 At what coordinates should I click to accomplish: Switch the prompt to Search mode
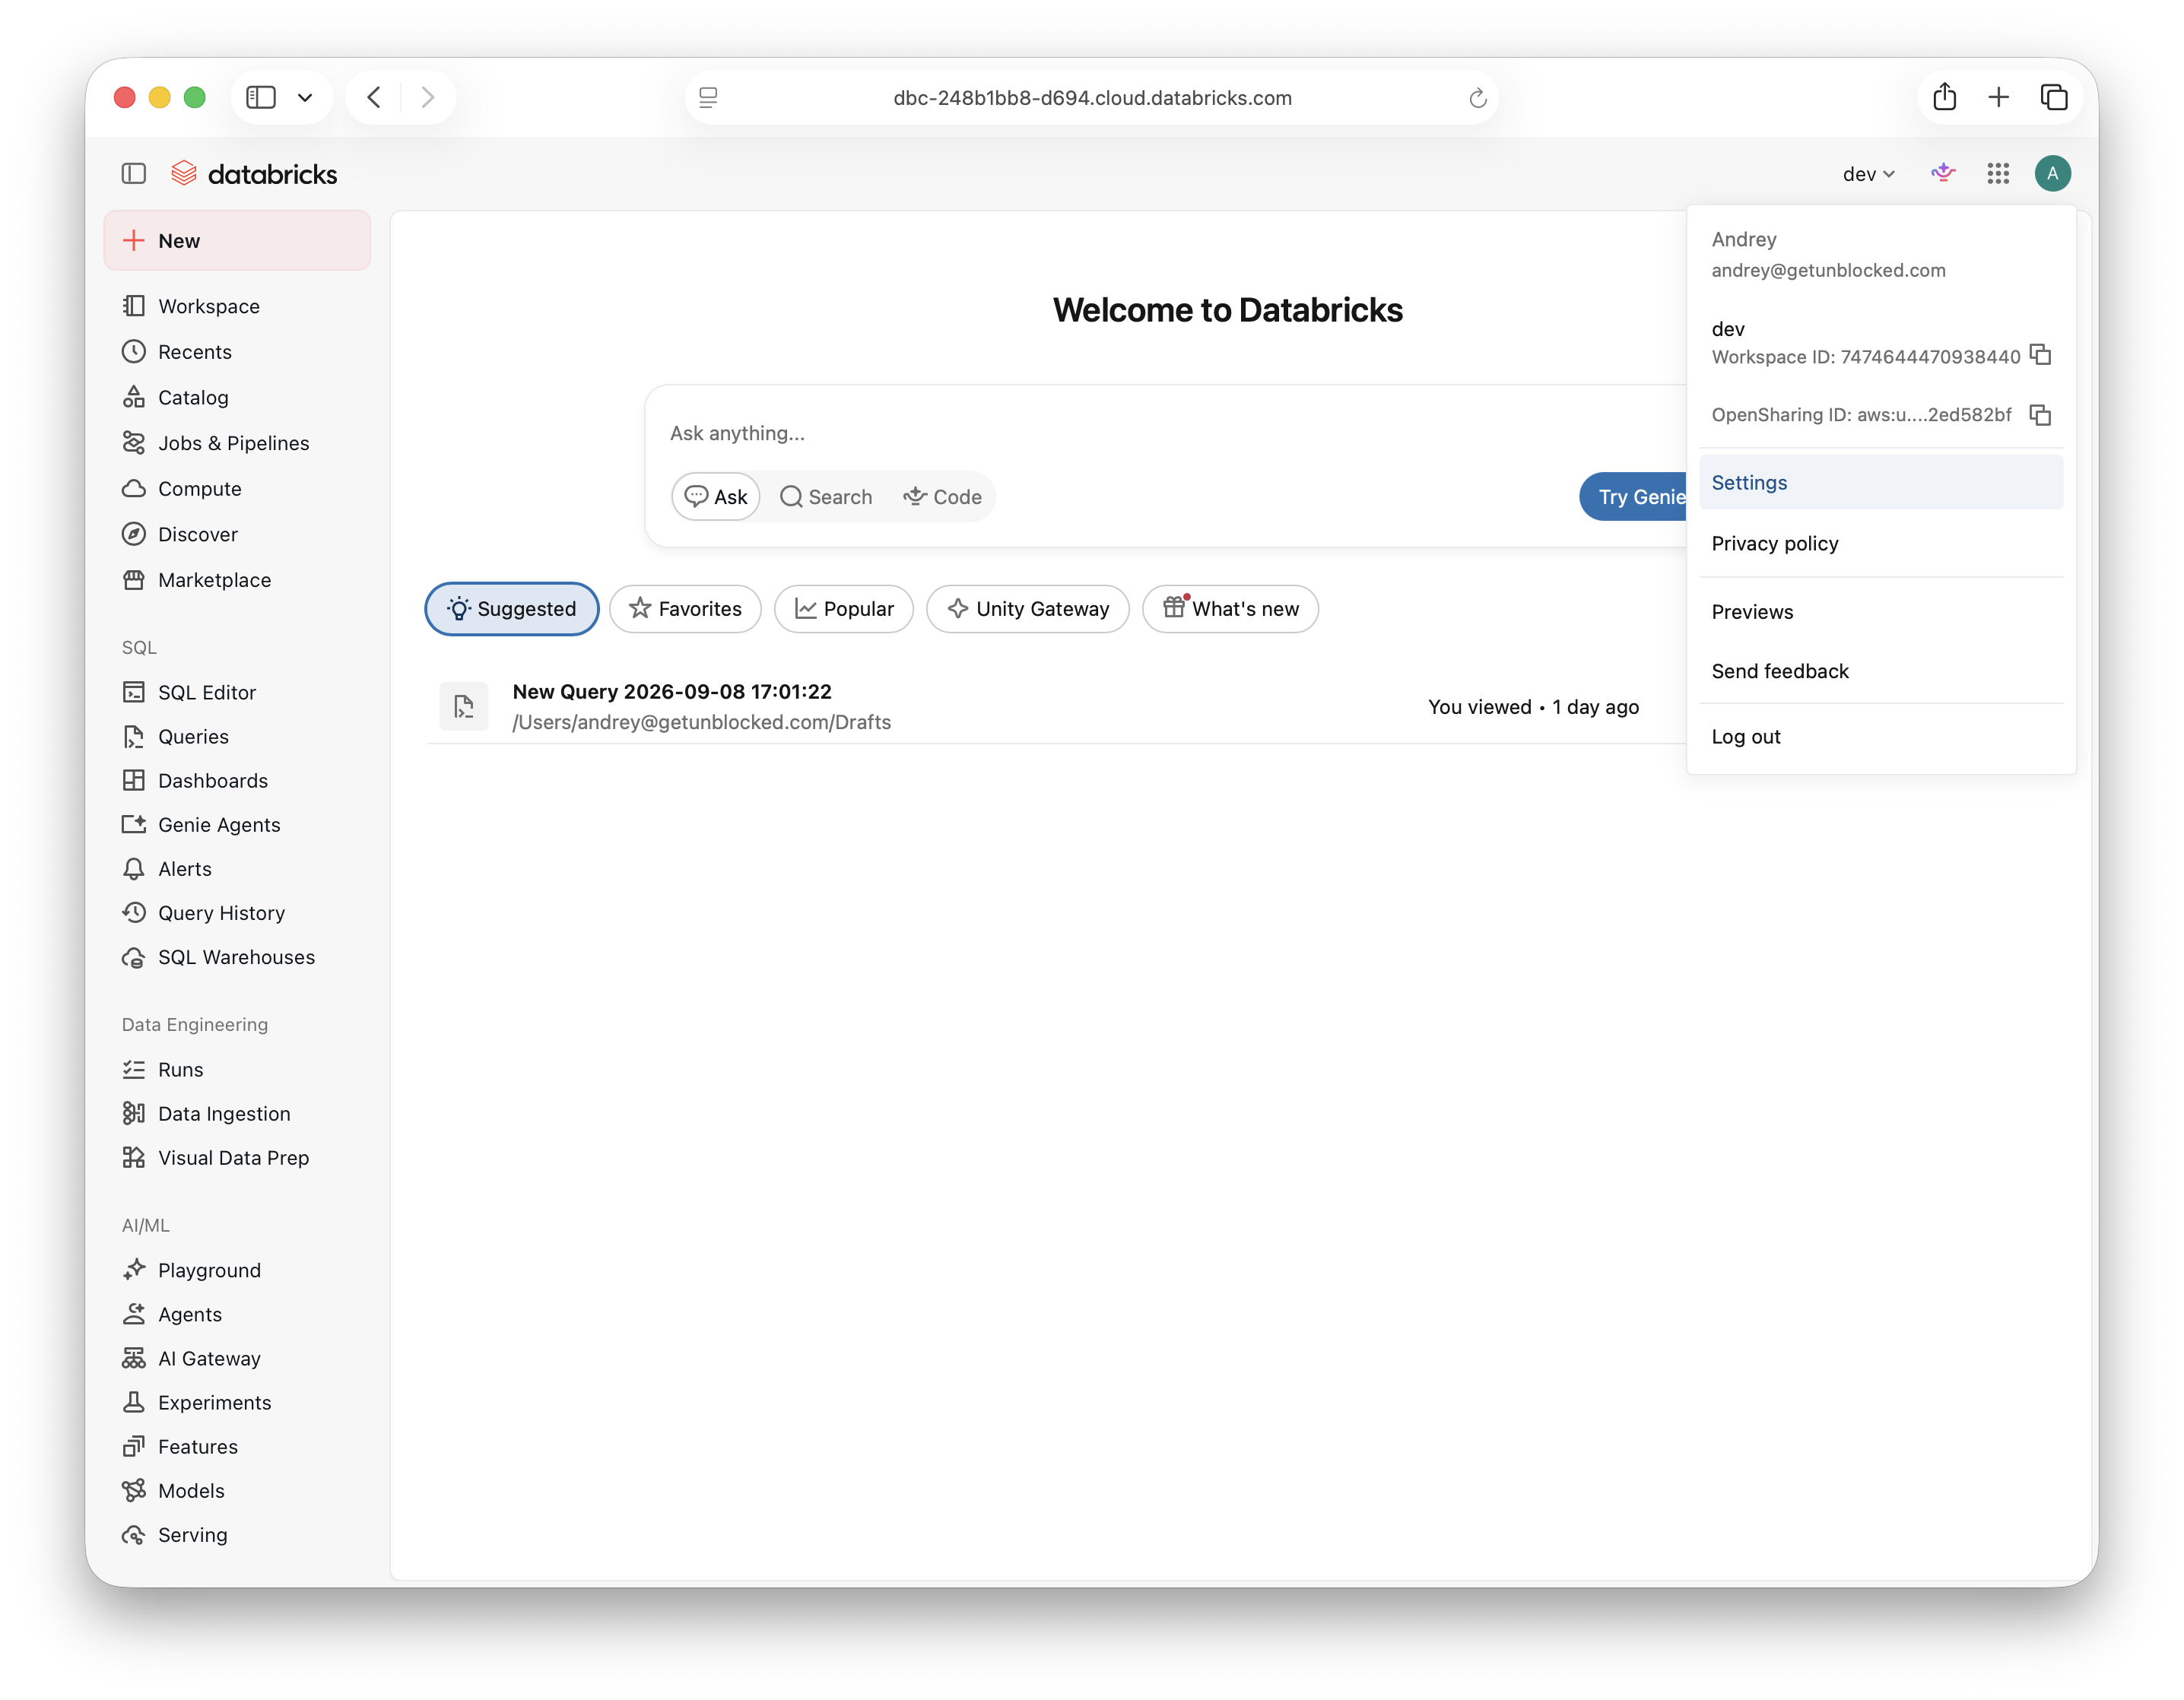pos(826,497)
